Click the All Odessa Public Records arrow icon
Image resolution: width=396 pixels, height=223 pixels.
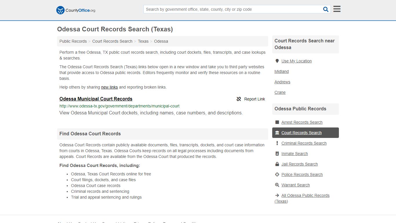coord(277,195)
